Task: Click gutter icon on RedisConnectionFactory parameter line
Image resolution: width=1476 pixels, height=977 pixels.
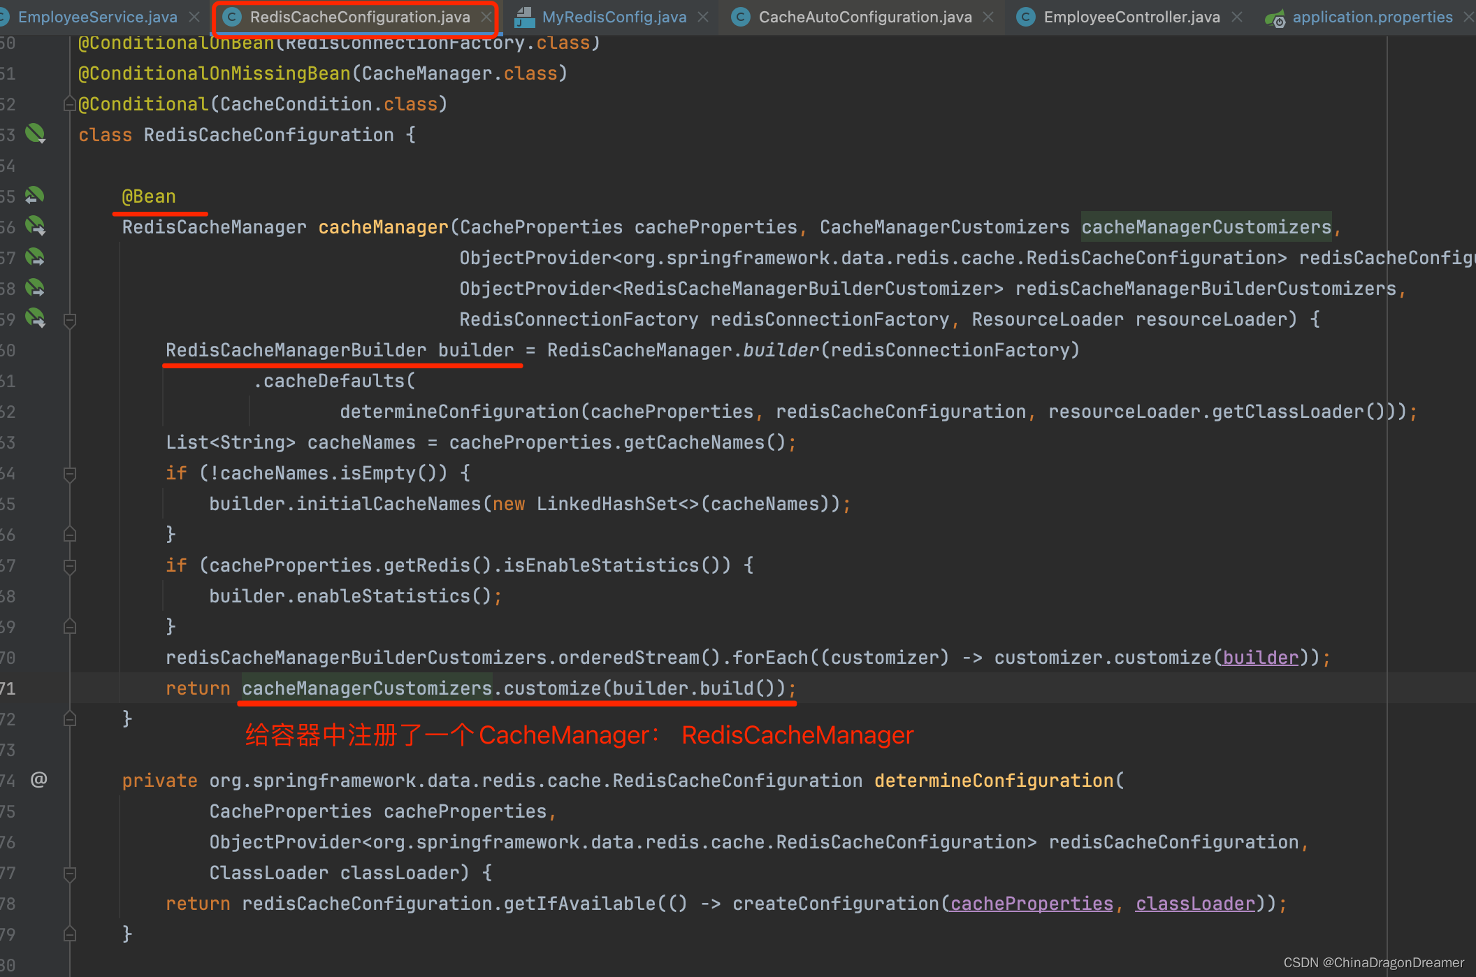Action: click(35, 318)
